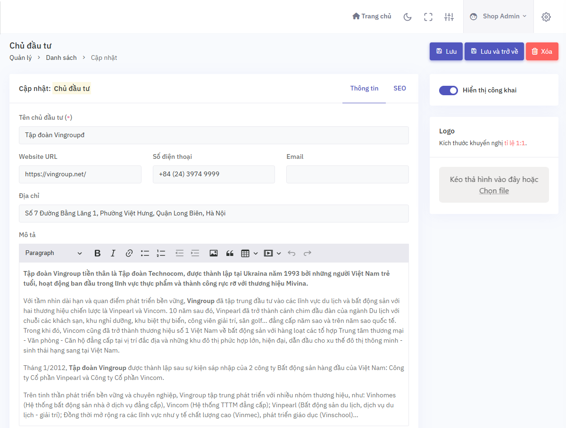This screenshot has height=428, width=566.
Task: Disable the Hiển thị công khai switch
Action: [448, 91]
